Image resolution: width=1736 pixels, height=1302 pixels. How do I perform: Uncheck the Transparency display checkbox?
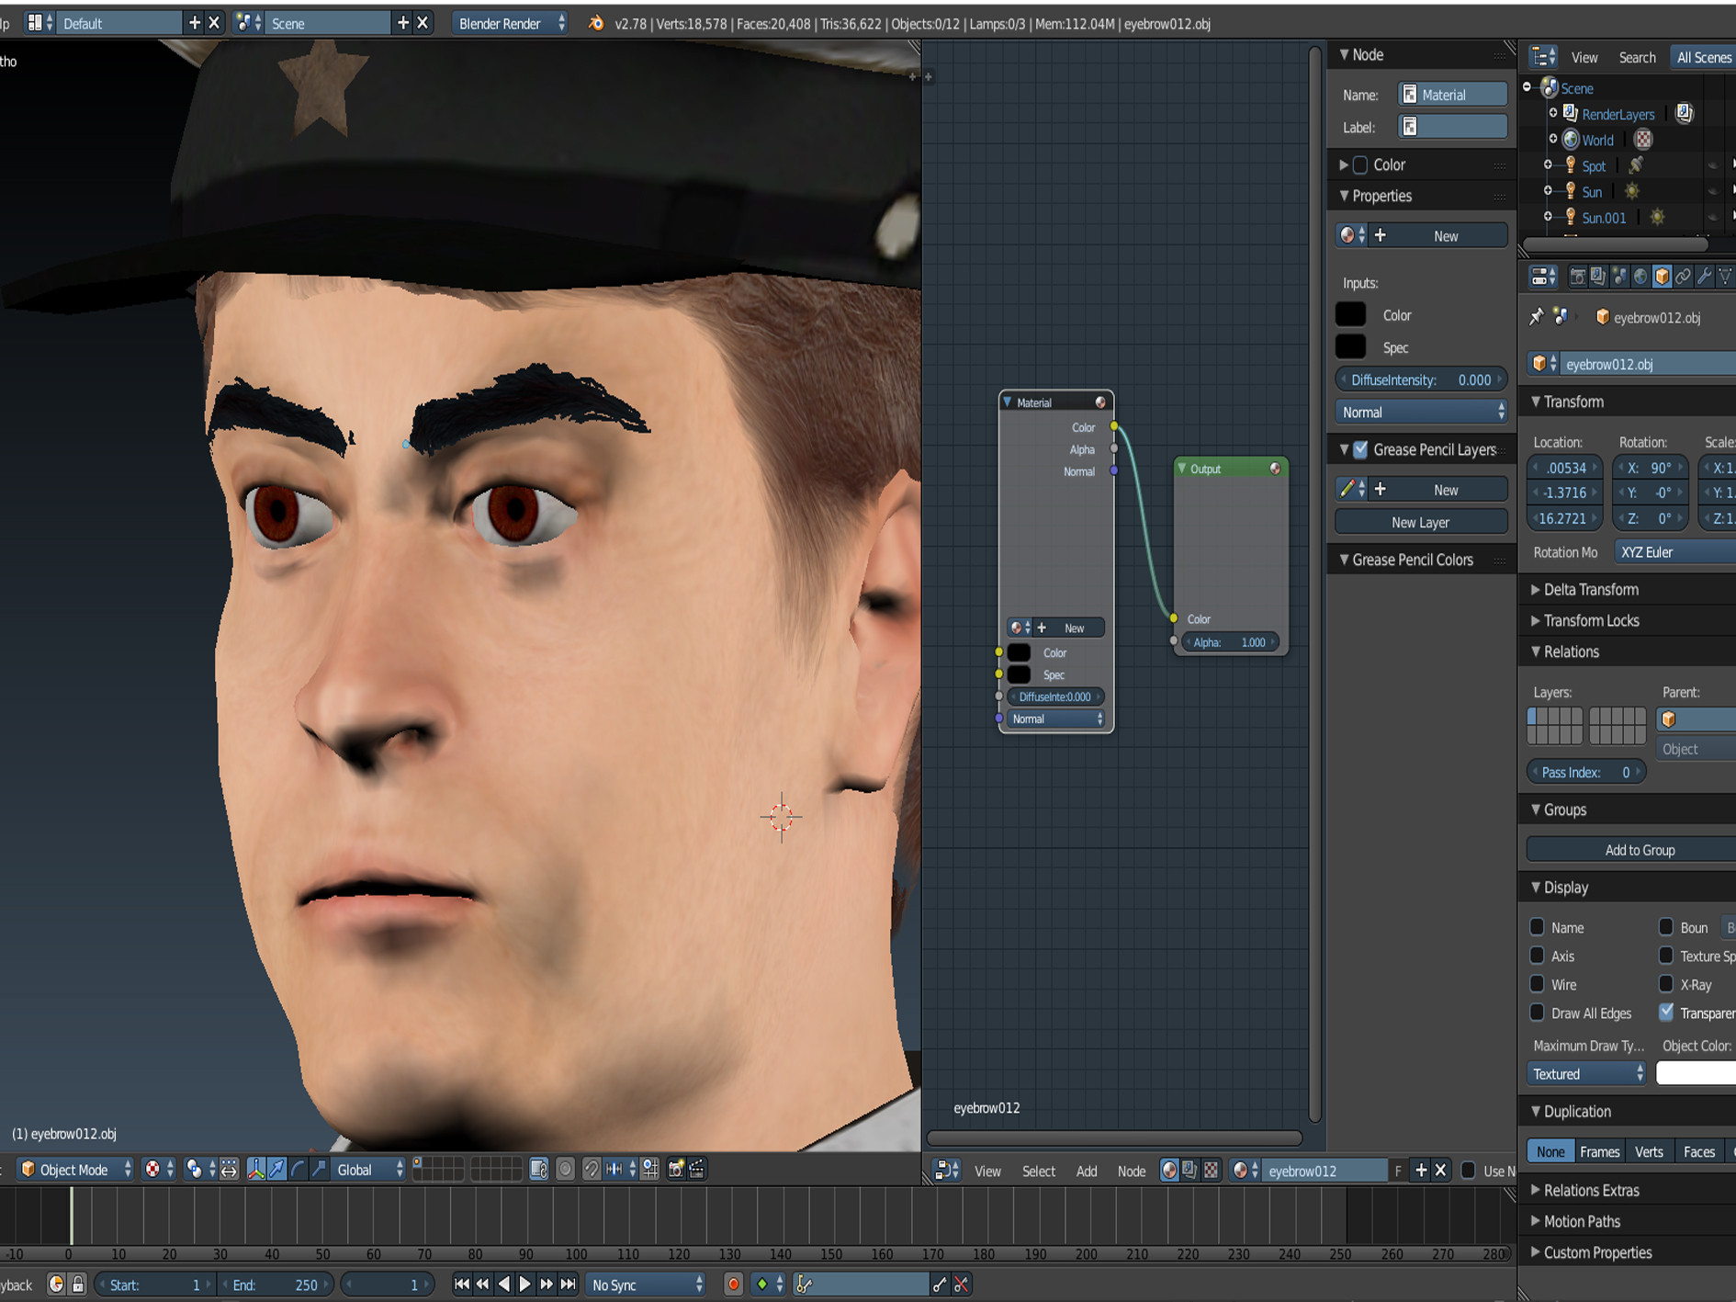pyautogui.click(x=1666, y=1013)
